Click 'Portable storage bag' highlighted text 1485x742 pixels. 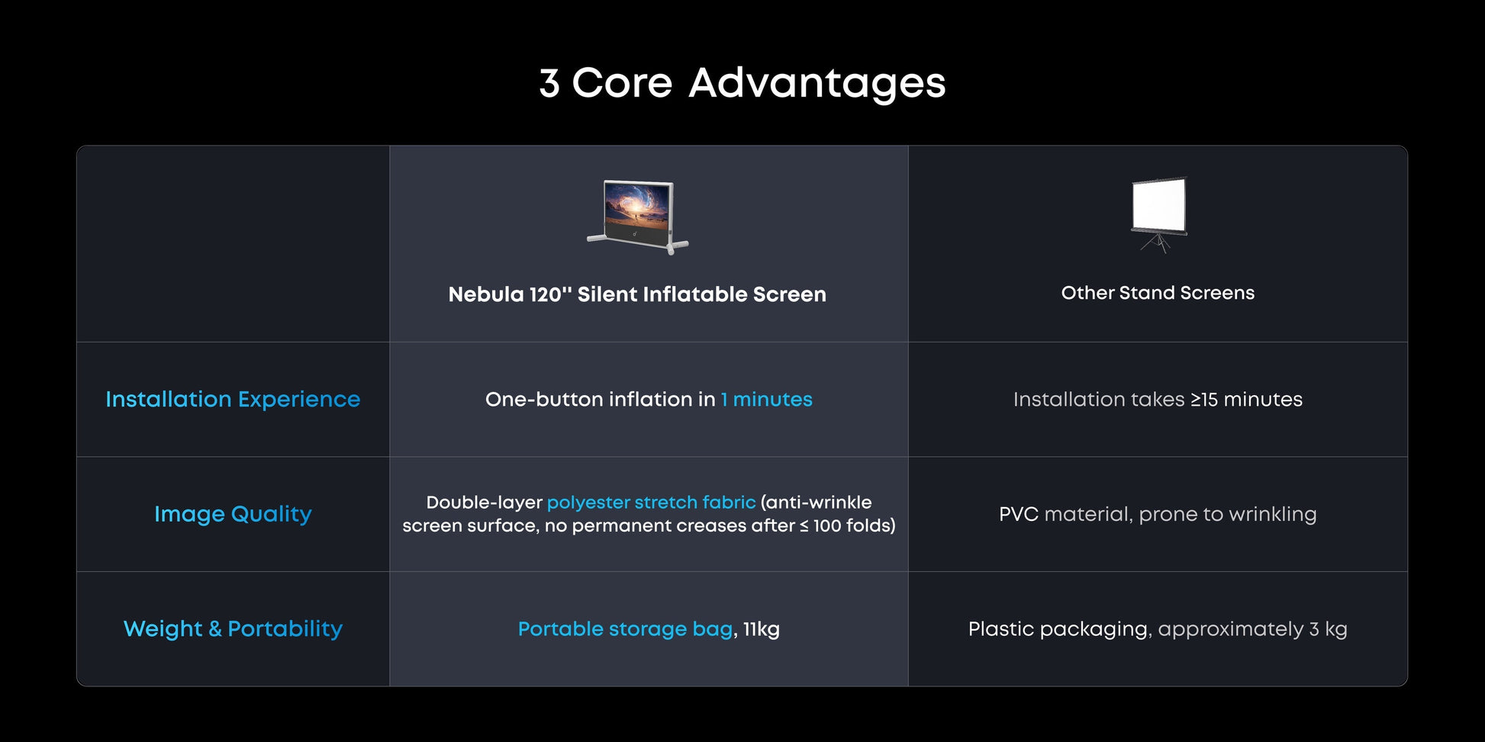[625, 629]
